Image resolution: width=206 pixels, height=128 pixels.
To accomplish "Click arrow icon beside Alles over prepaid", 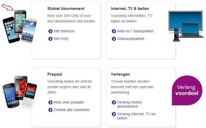I will (x=51, y=102).
